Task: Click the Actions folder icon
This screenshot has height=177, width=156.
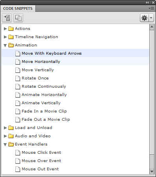Action: point(11,28)
